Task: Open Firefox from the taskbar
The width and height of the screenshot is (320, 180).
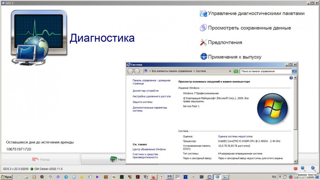Action: click(x=154, y=177)
